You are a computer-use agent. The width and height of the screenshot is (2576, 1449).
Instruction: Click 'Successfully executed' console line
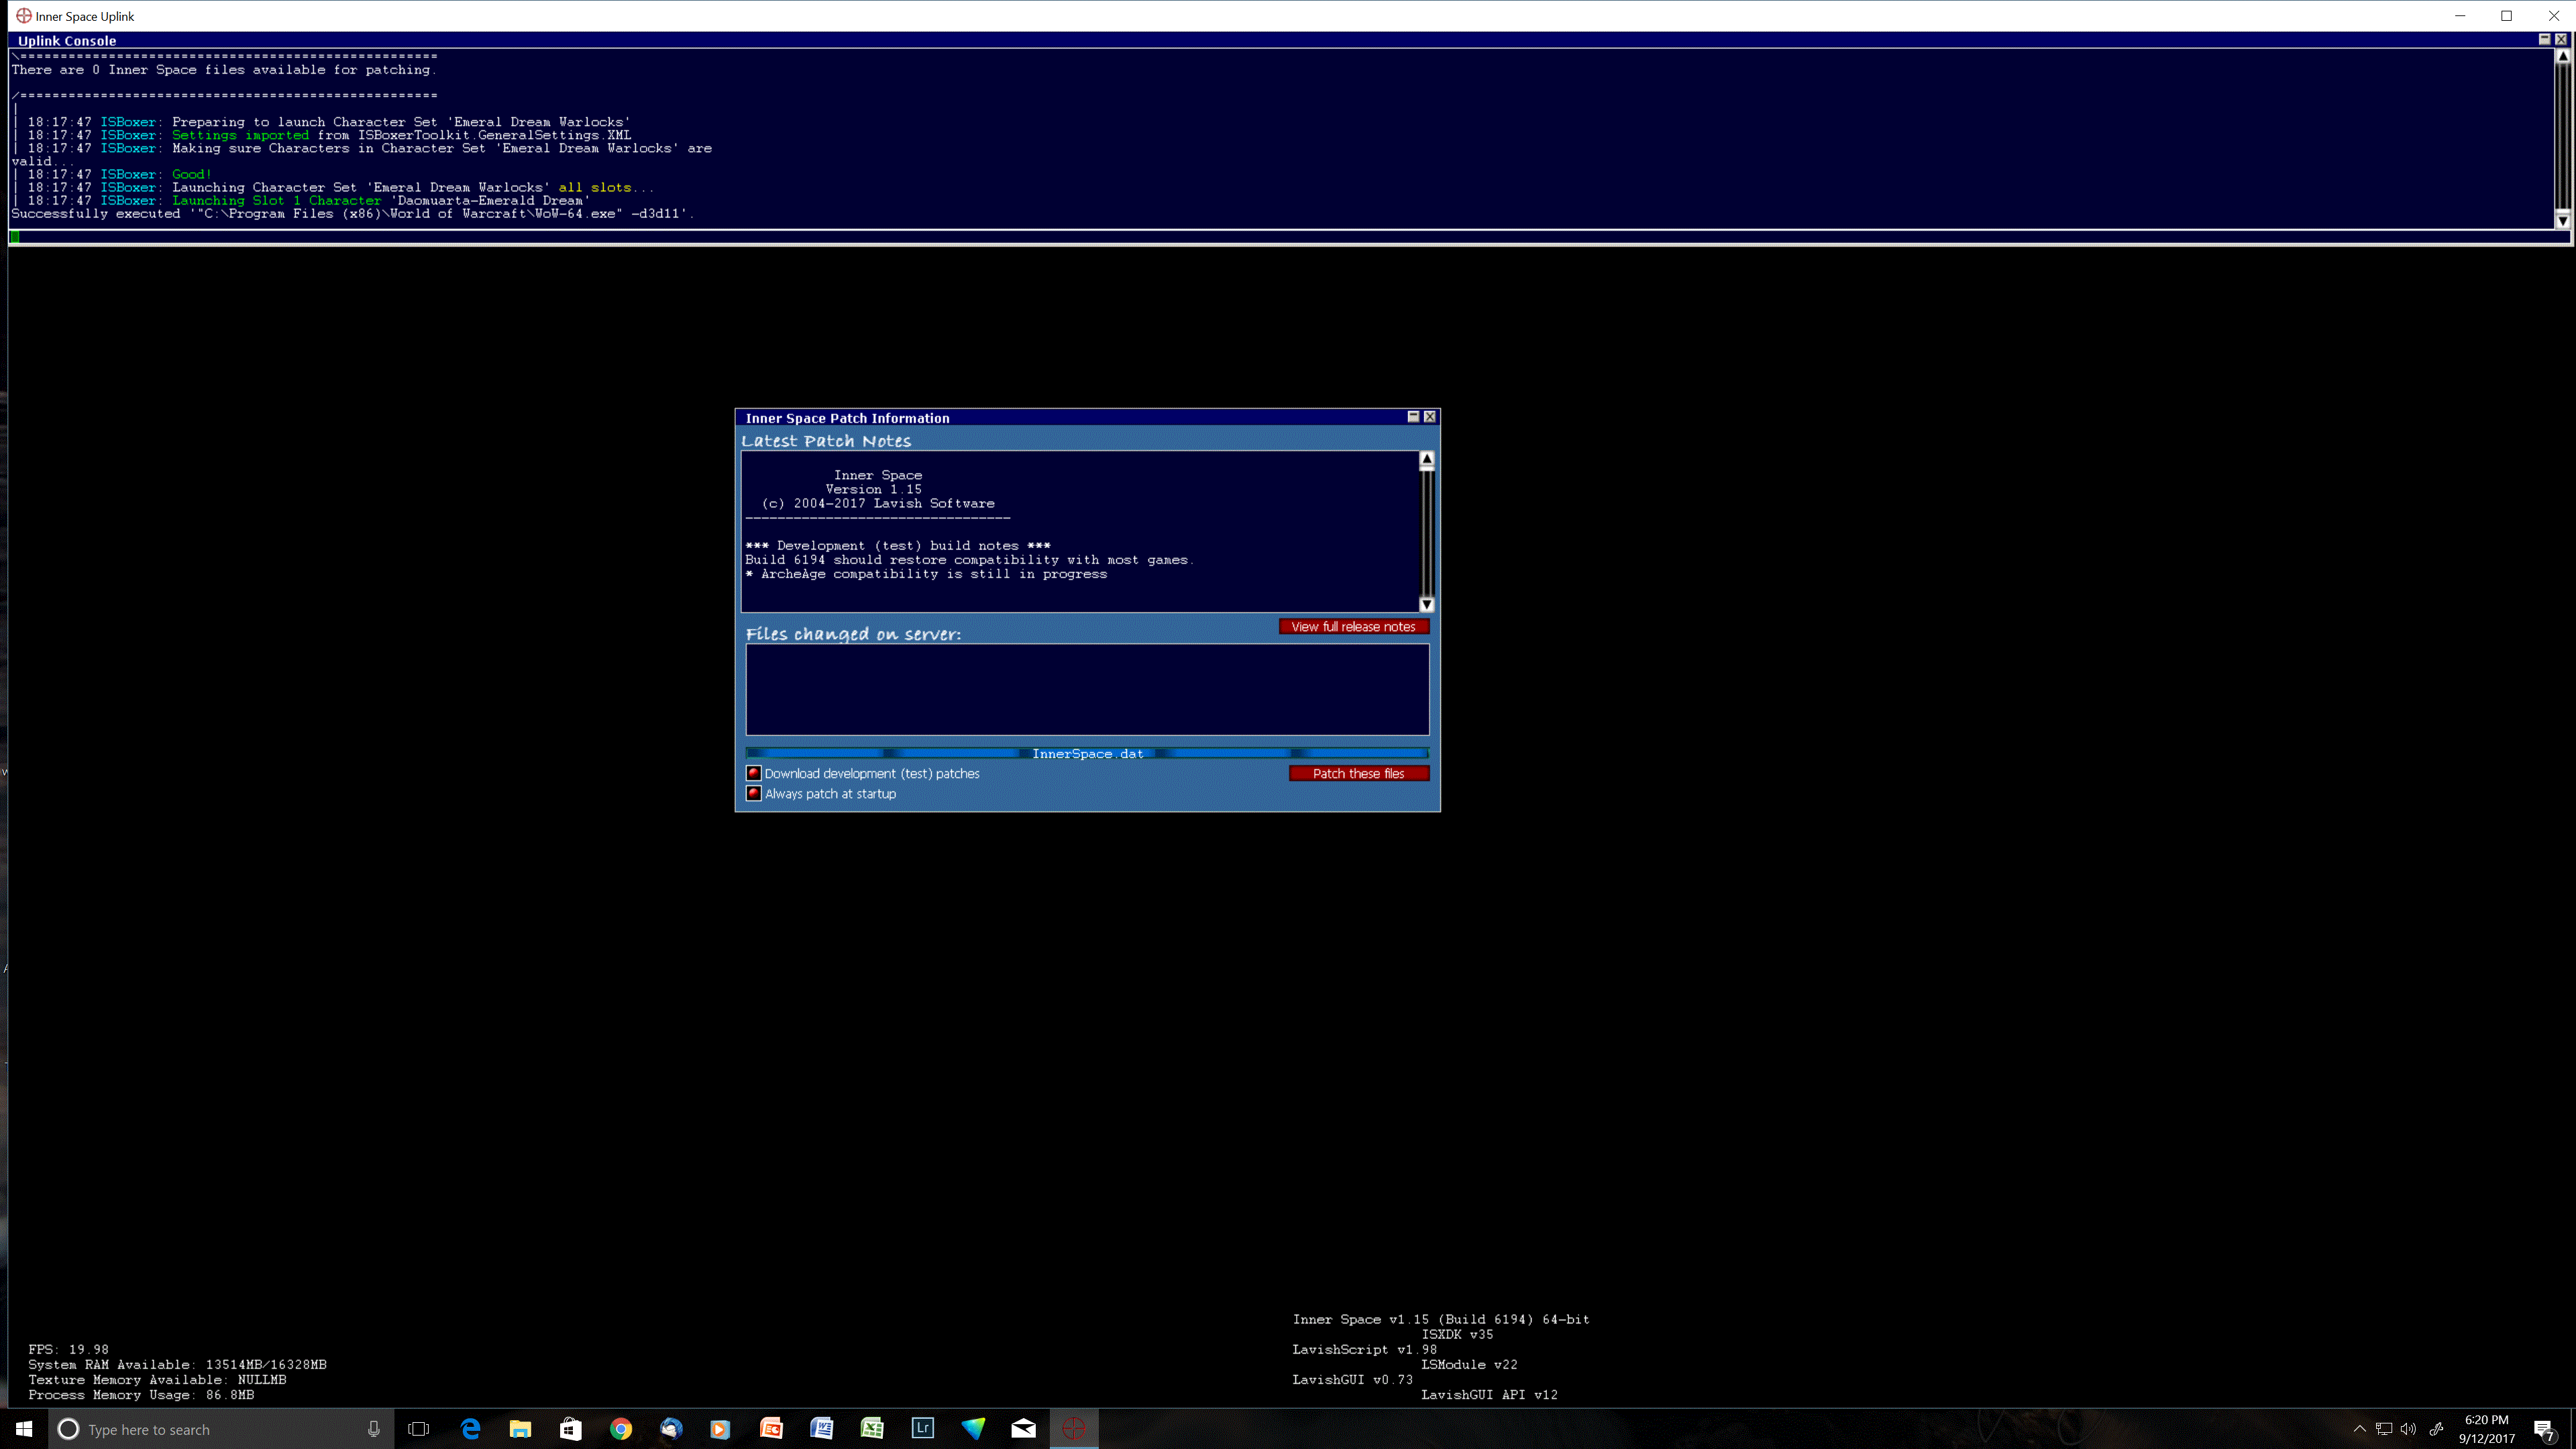point(352,214)
